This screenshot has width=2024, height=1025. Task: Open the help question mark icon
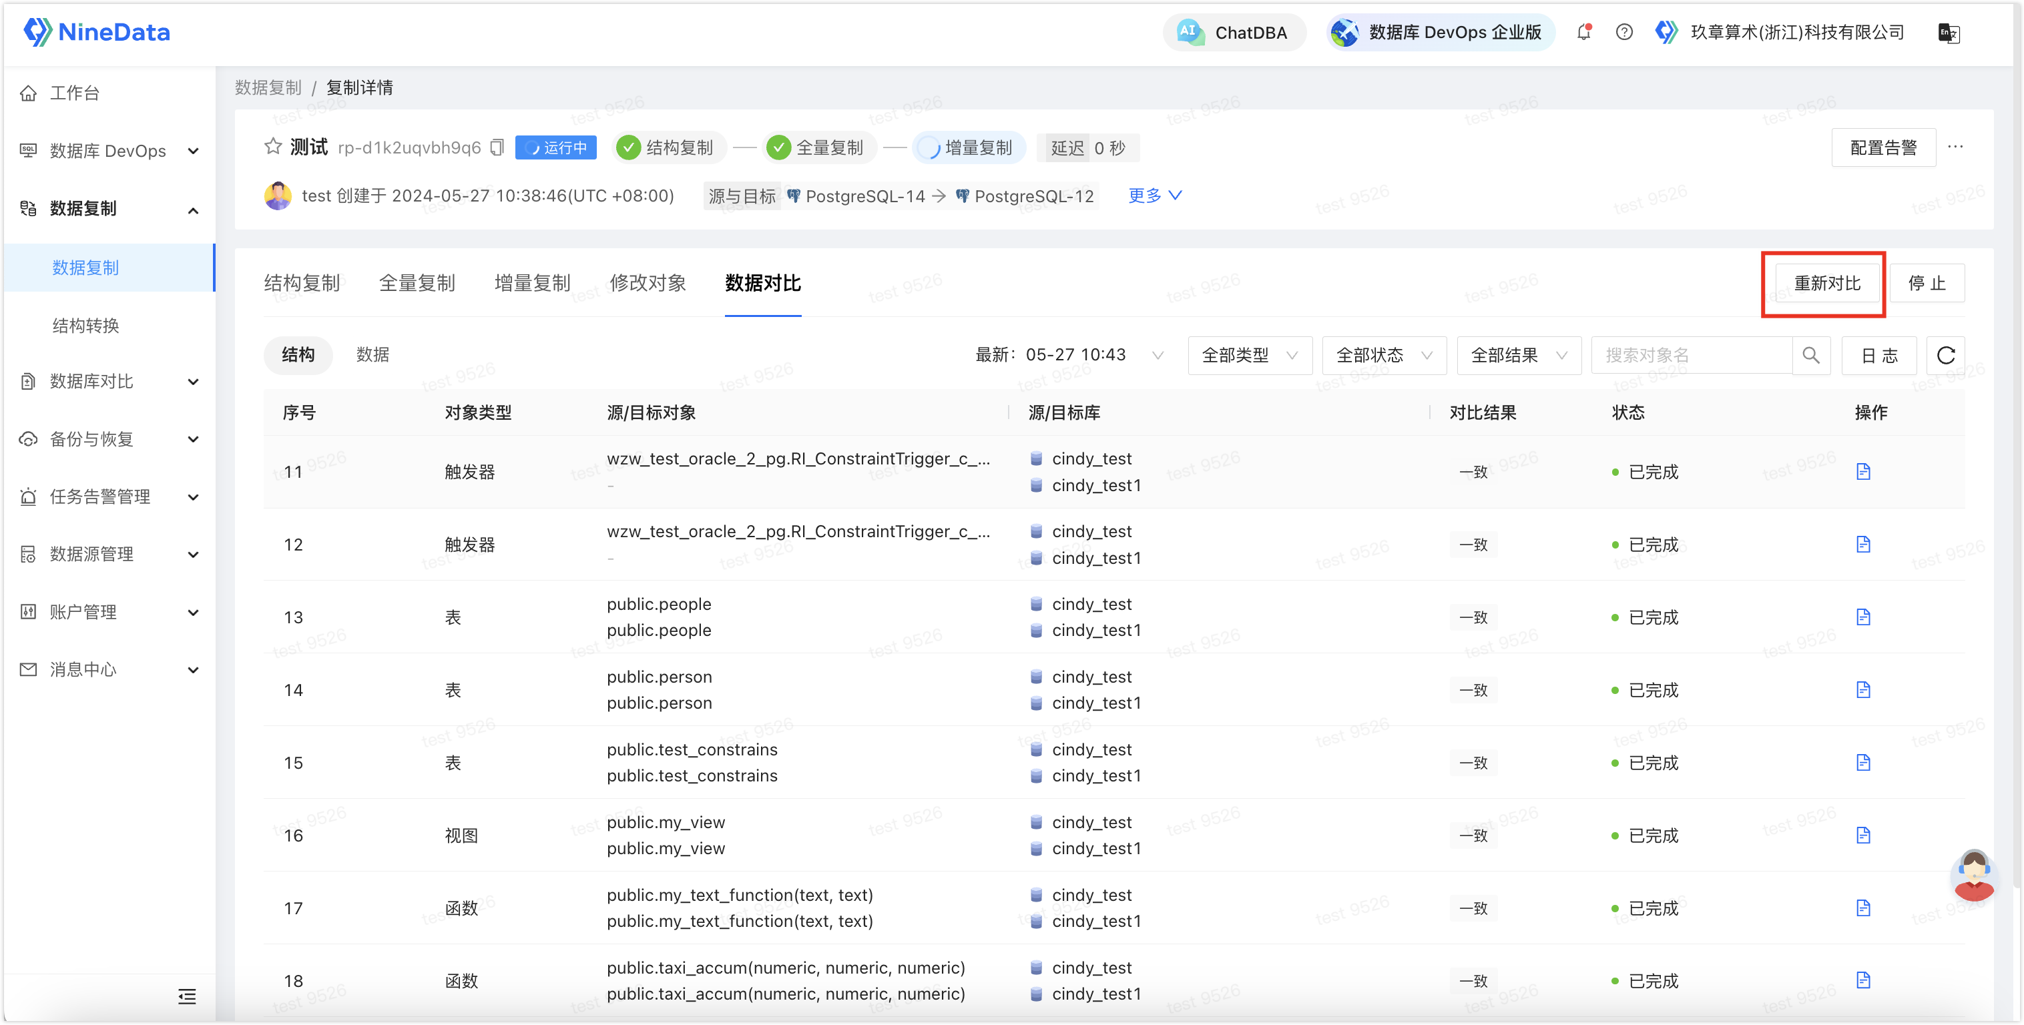1624,32
